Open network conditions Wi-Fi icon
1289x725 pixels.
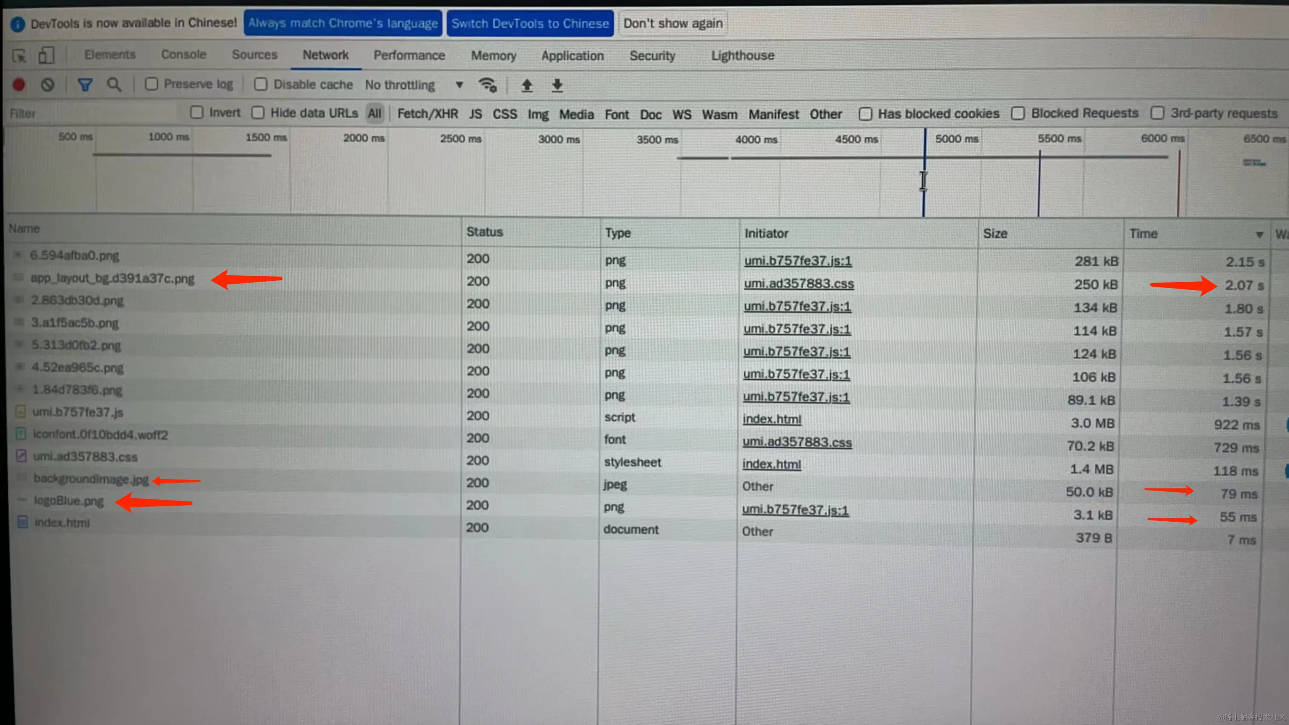487,85
